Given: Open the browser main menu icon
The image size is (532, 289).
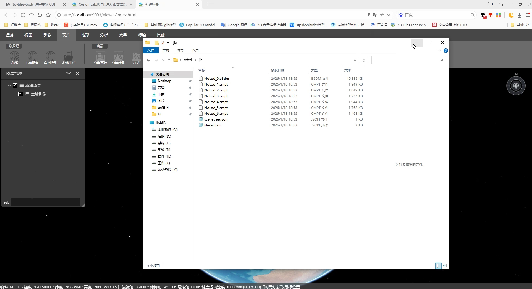Looking at the screenshot, I should (x=528, y=15).
